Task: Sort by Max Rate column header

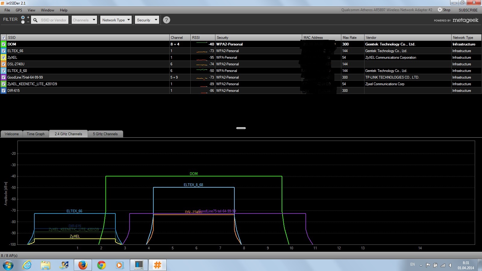Action: [353, 38]
